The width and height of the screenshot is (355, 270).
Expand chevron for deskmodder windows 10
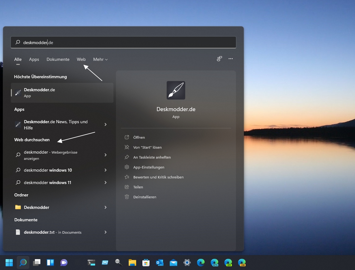pyautogui.click(x=105, y=170)
